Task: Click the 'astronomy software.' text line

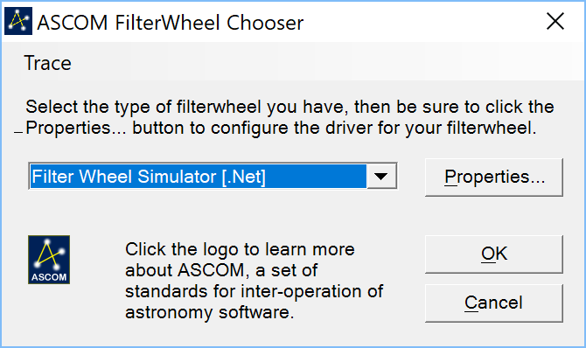Action: coord(210,312)
